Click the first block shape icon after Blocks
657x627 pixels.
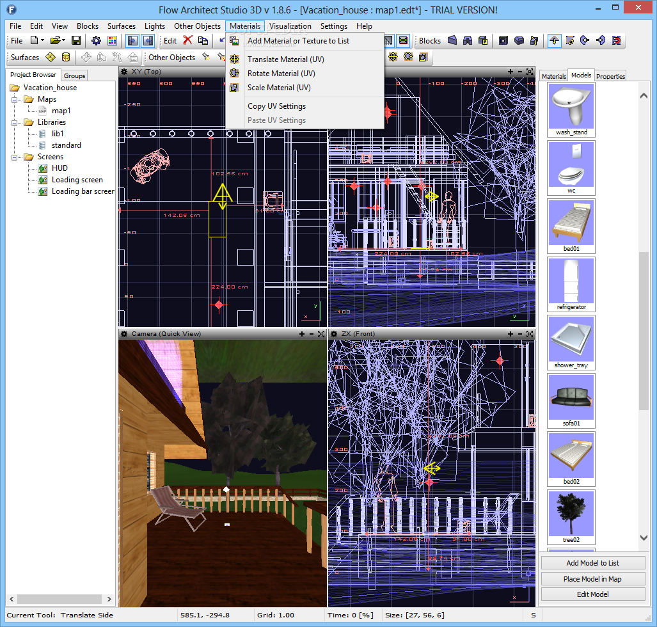pos(452,40)
